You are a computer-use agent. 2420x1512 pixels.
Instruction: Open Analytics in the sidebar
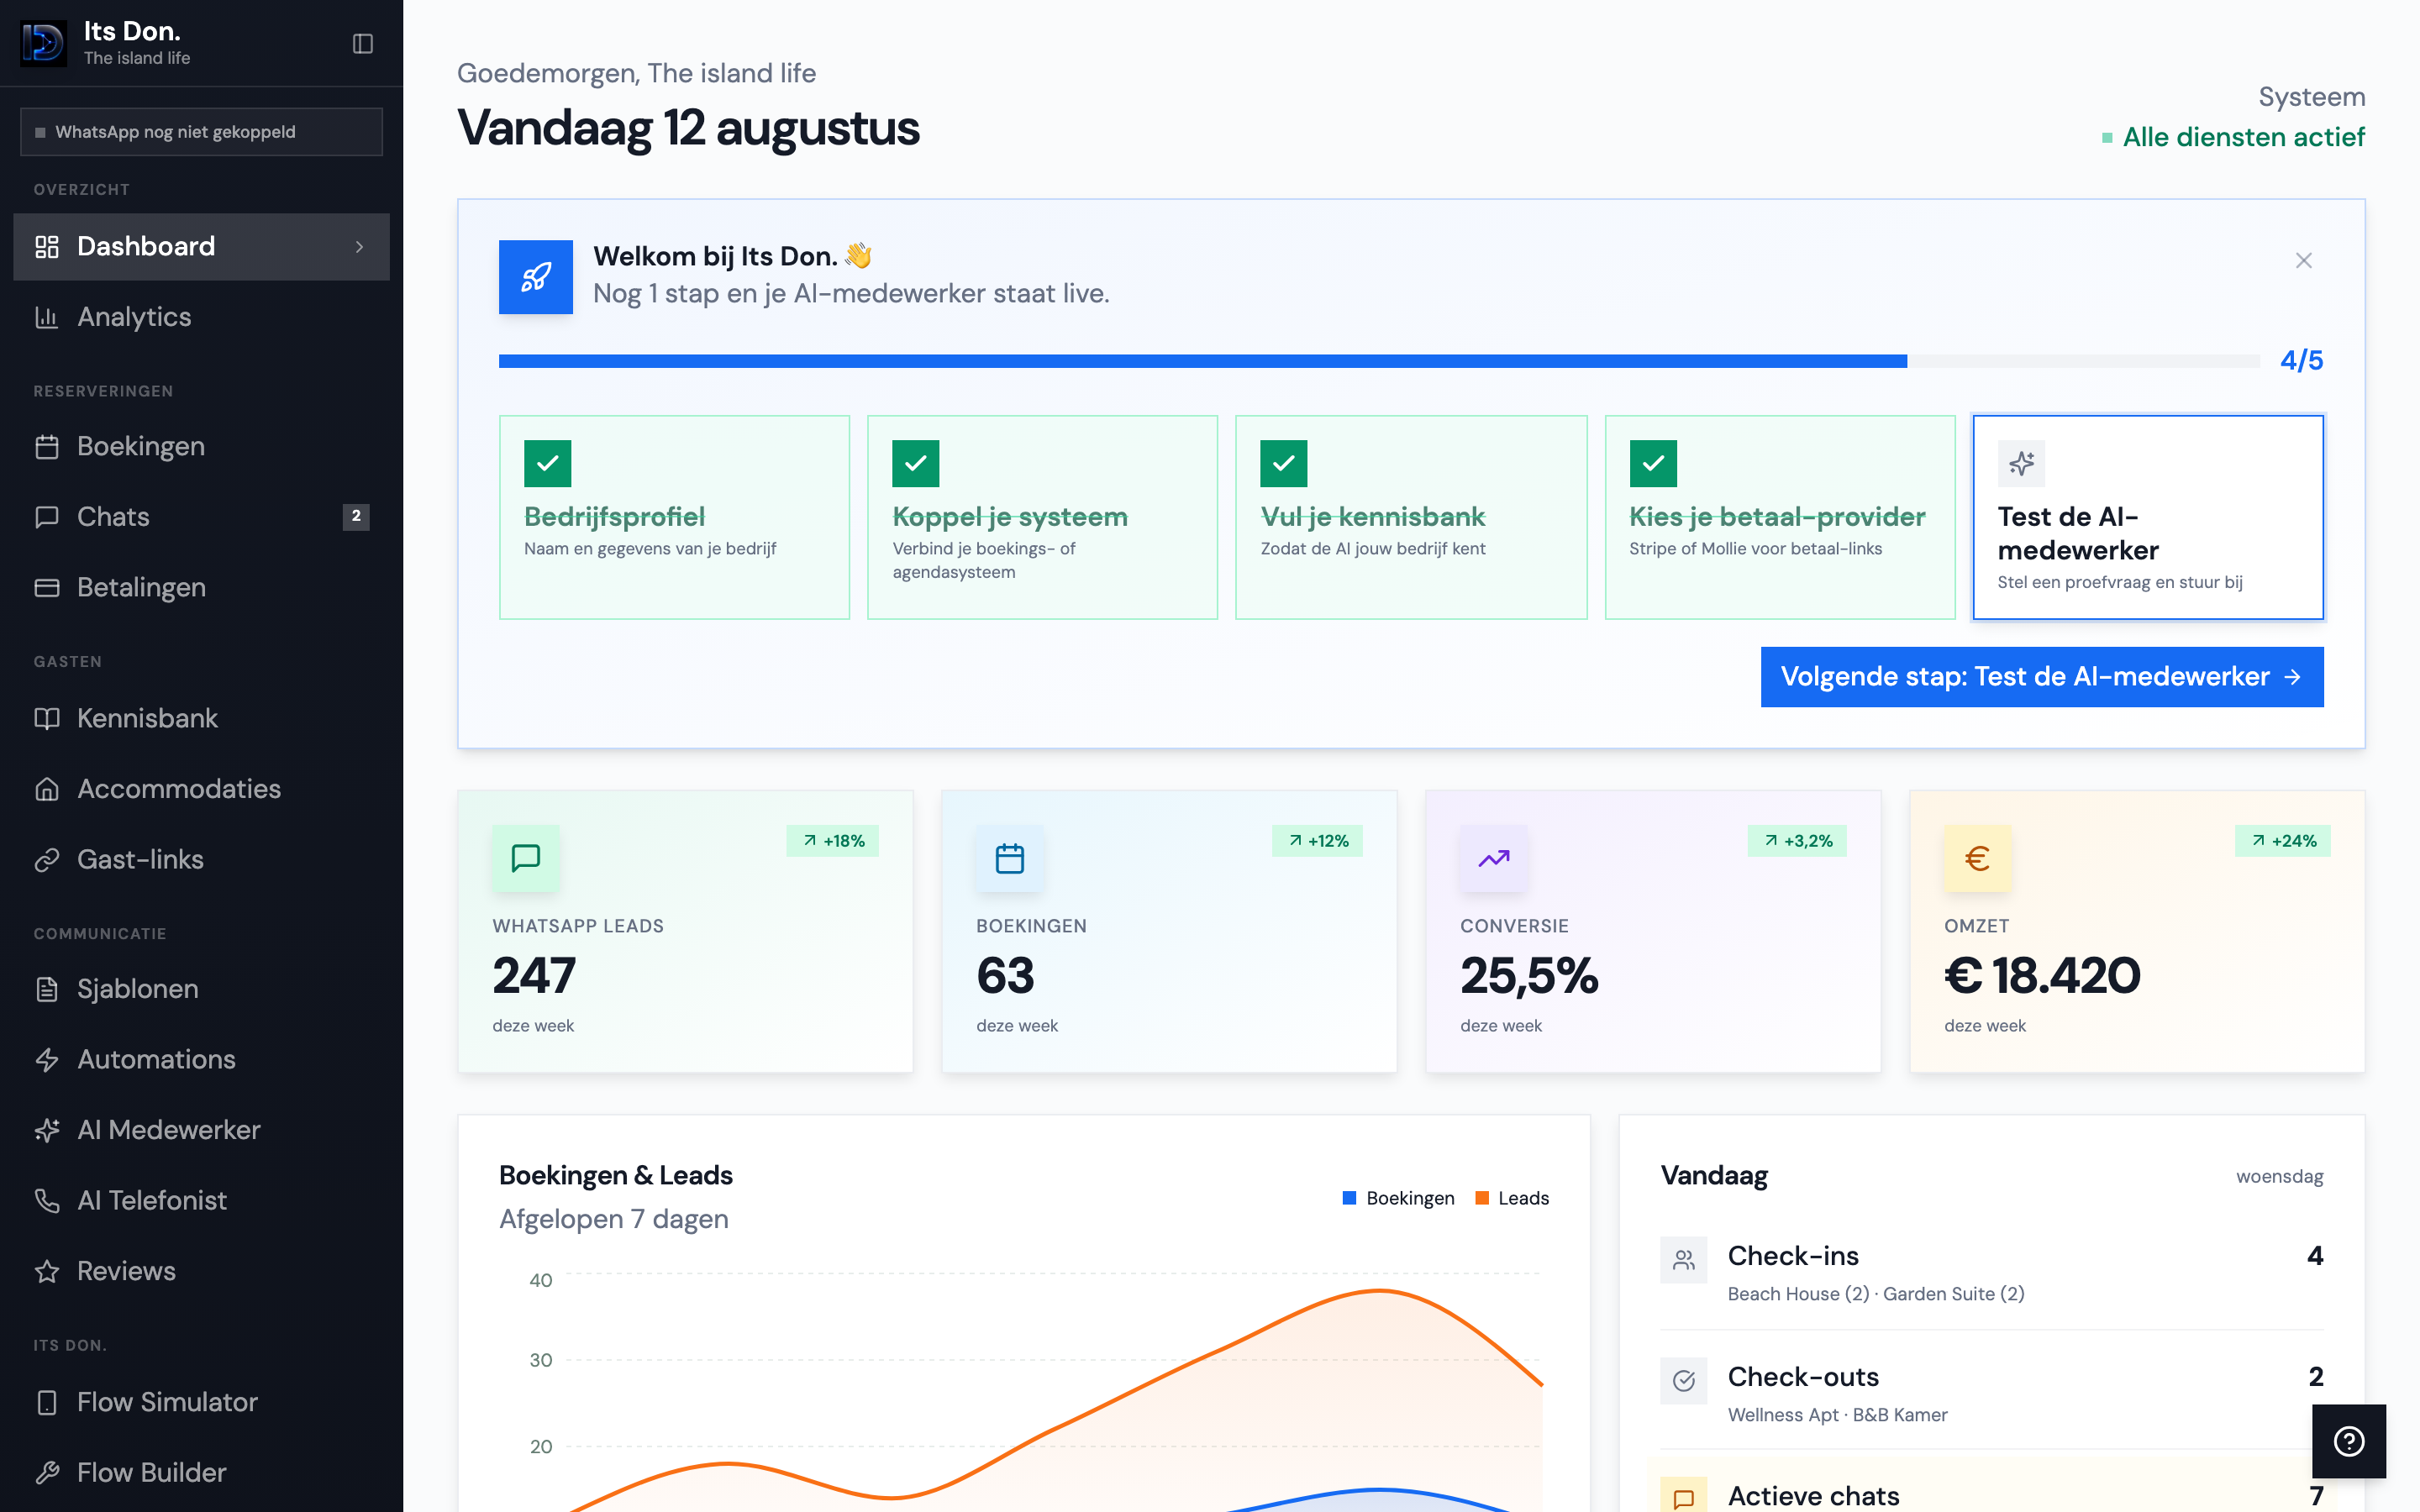coord(201,317)
